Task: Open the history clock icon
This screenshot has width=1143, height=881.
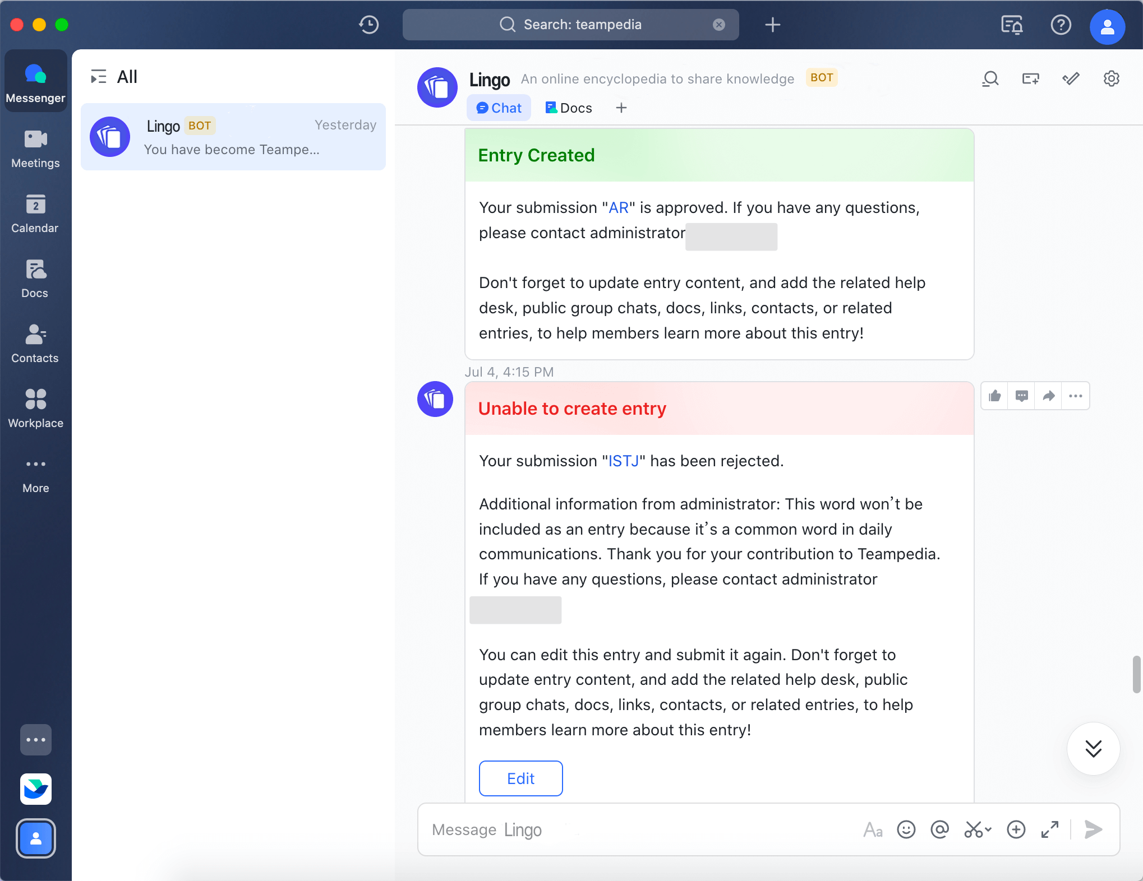Action: pyautogui.click(x=369, y=25)
